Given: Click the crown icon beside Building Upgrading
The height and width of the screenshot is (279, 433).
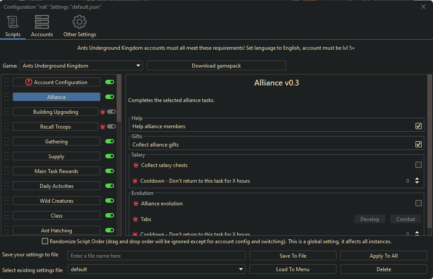Looking at the screenshot, I should click(103, 112).
